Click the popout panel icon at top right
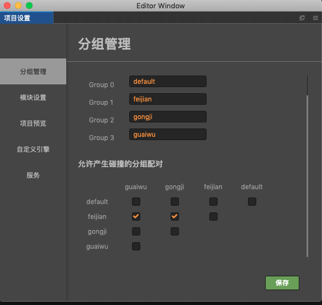 point(302,18)
